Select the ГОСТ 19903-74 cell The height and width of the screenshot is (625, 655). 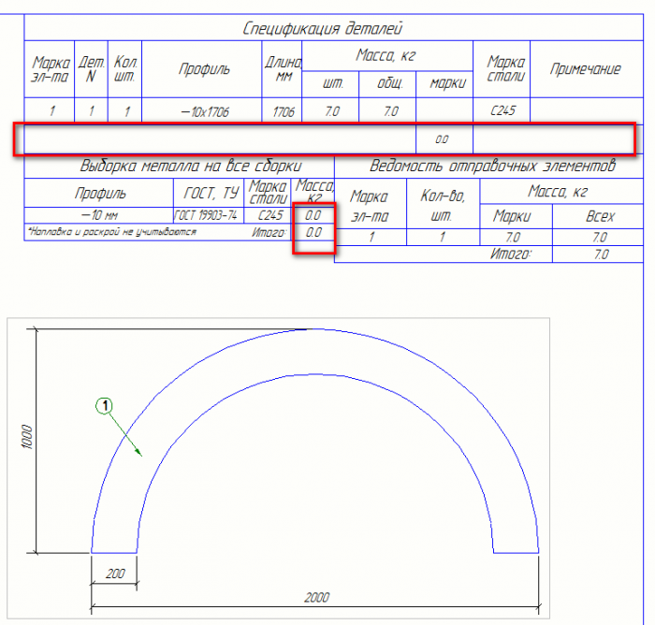[x=206, y=215]
